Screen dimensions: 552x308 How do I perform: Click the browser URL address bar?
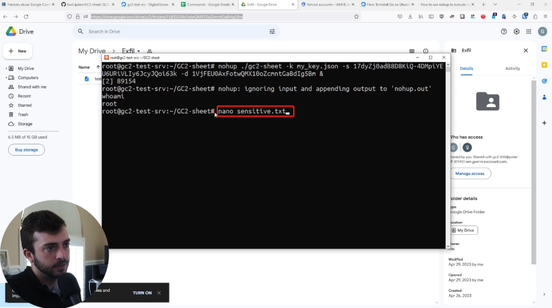click(x=211, y=17)
